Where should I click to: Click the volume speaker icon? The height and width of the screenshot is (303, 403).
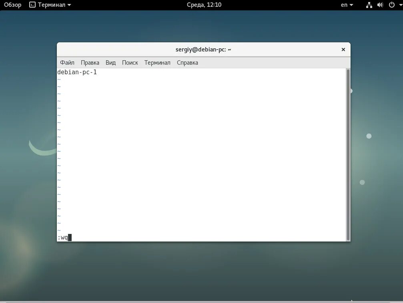tap(380, 5)
